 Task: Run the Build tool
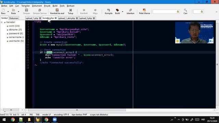coord(117,11)
